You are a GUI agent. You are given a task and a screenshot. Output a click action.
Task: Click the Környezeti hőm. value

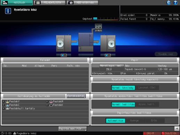pyautogui.click(x=123, y=74)
